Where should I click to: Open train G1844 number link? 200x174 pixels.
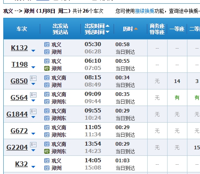pyautogui.click(x=17, y=114)
